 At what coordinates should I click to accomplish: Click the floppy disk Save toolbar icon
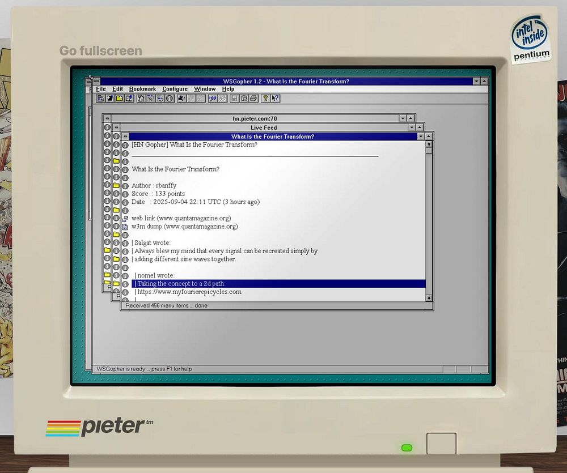click(x=234, y=99)
